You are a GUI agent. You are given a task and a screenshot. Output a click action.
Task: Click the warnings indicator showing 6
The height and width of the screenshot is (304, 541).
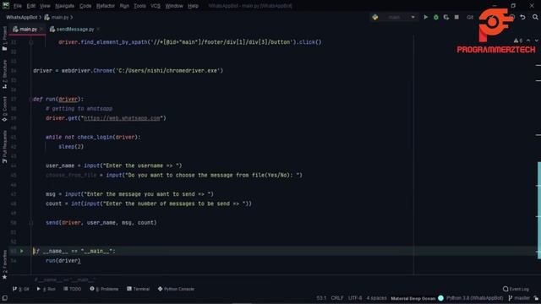point(518,41)
